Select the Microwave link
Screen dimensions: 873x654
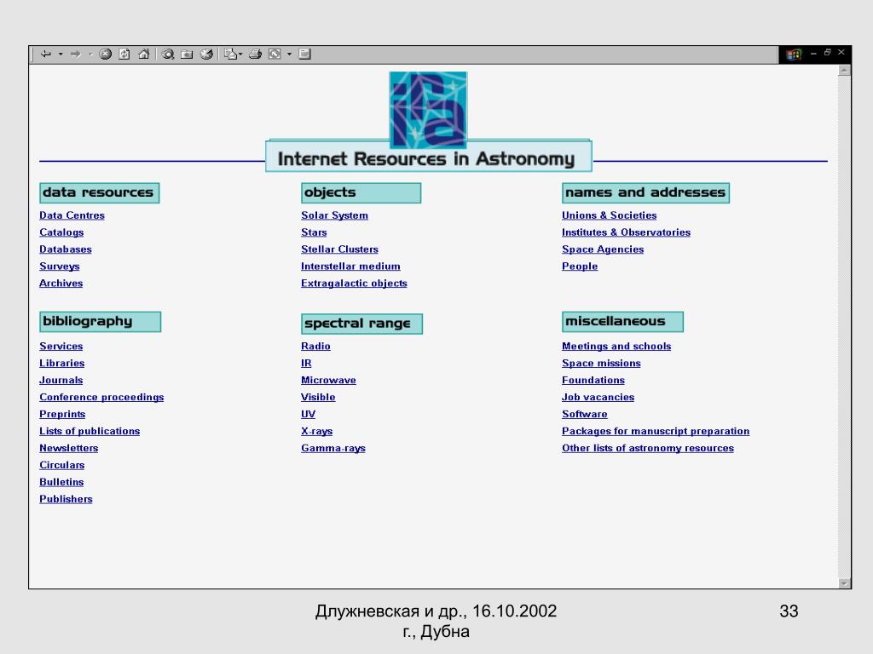tap(328, 381)
